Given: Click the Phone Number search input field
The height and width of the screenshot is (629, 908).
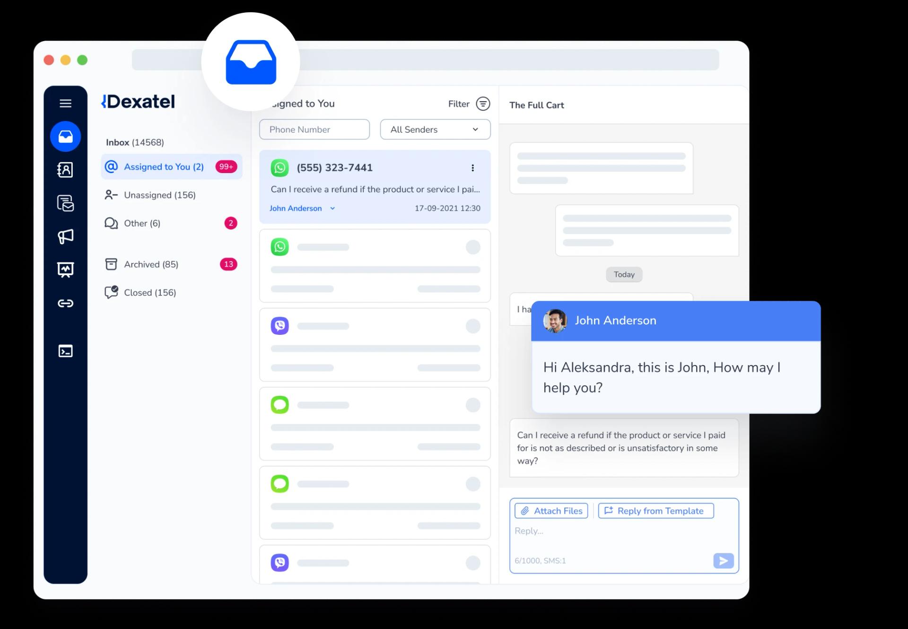Looking at the screenshot, I should 314,129.
